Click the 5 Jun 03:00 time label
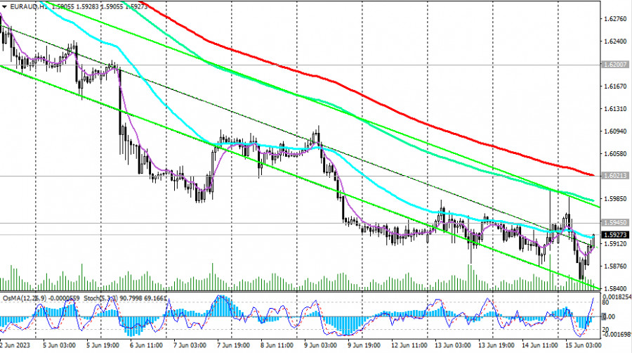 coord(59,345)
